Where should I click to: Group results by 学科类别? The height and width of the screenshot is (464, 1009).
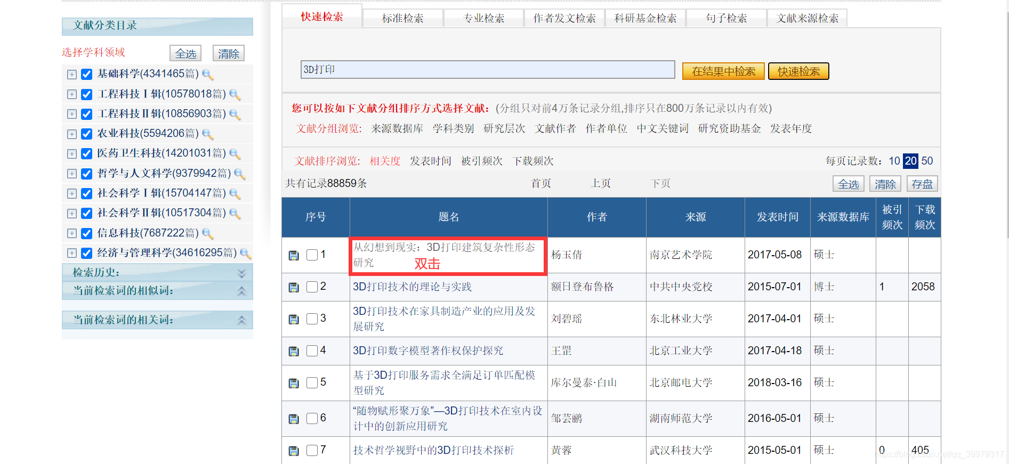[x=454, y=128]
